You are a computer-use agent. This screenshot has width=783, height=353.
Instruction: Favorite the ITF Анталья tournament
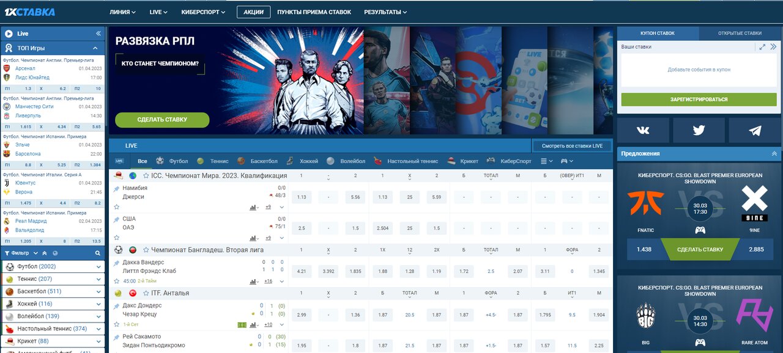[146, 293]
